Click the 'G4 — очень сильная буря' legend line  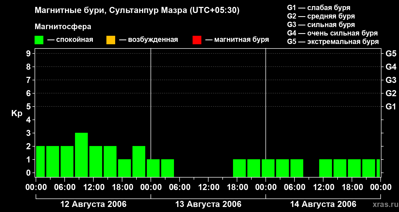332,33
